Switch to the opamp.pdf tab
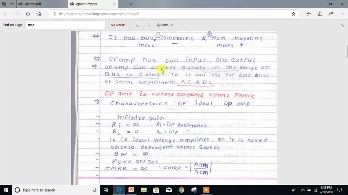The height and width of the screenshot is (195, 348). [x=42, y=4]
